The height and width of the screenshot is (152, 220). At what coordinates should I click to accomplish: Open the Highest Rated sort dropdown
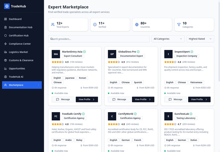[x=200, y=39]
